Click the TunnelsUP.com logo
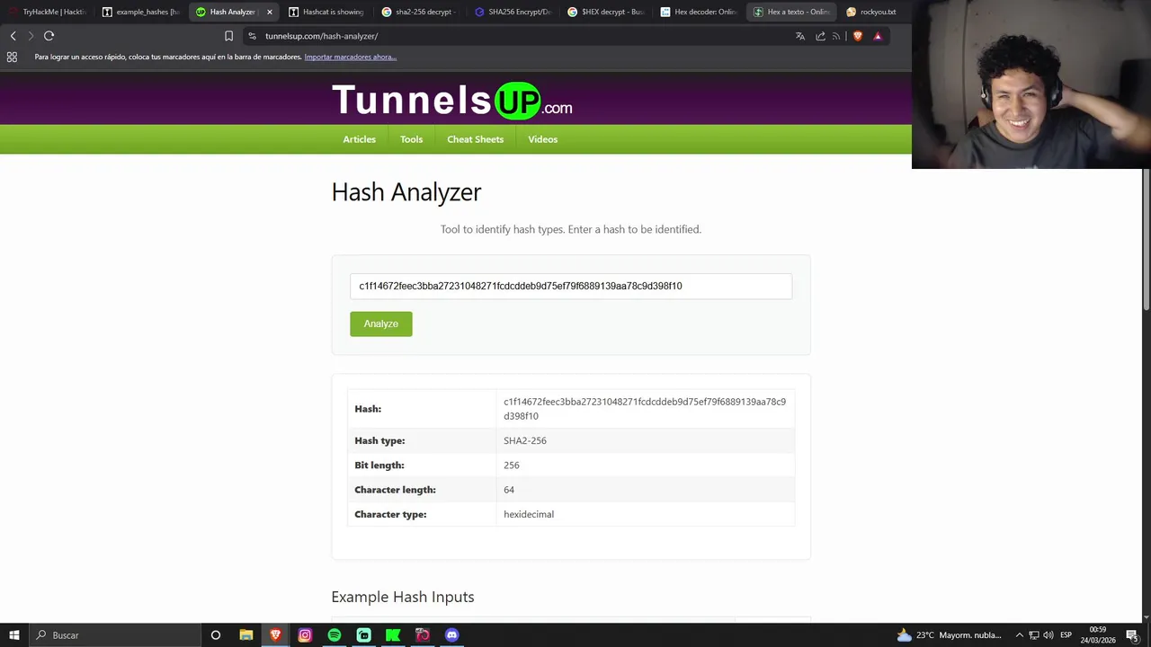This screenshot has width=1151, height=647. 451,100
